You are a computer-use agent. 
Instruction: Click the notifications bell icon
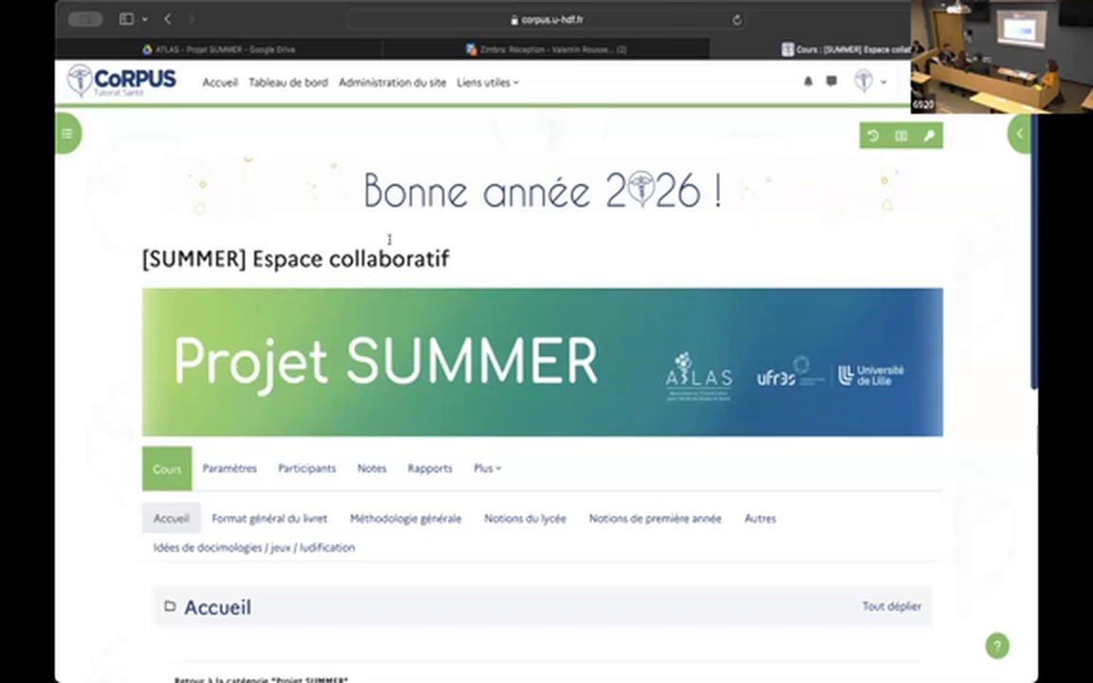tap(807, 82)
